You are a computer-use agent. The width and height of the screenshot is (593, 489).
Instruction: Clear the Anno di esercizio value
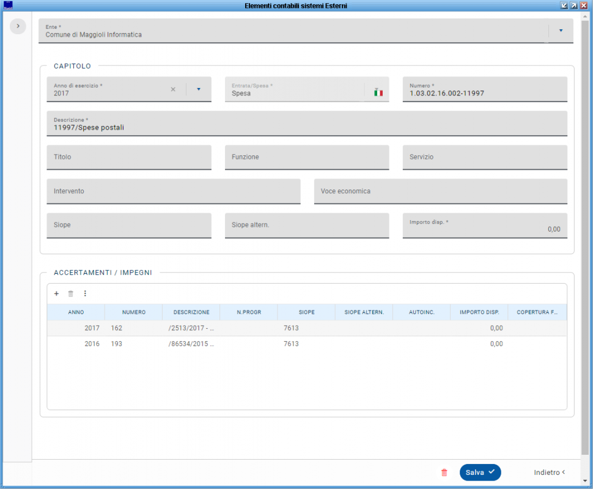pyautogui.click(x=173, y=89)
